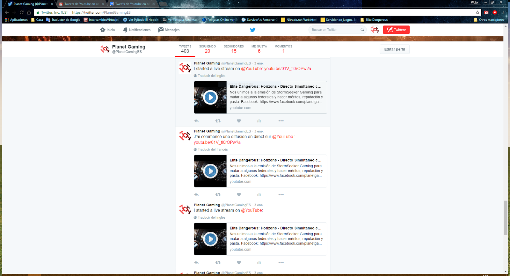Play video thumbnail in first tweet
Viewport: 510px width, 276px height.
pos(210,98)
